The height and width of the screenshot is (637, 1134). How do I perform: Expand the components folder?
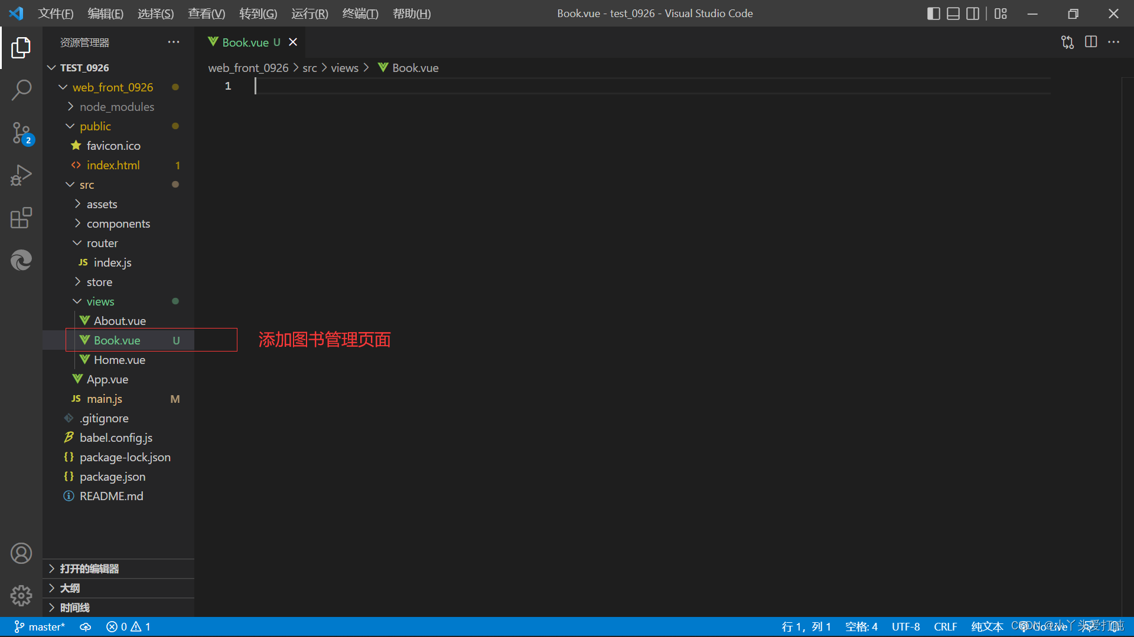point(77,224)
